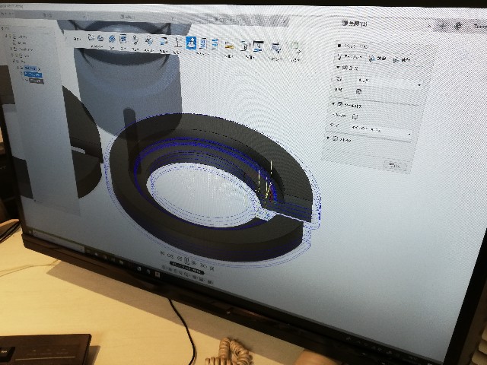
Task: Click the yellow bar icon in toolbar
Action: coord(229,46)
